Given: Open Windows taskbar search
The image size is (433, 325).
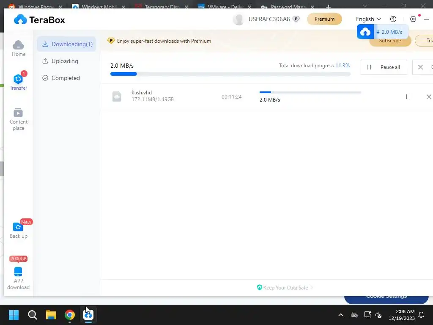Looking at the screenshot, I should [x=32, y=315].
